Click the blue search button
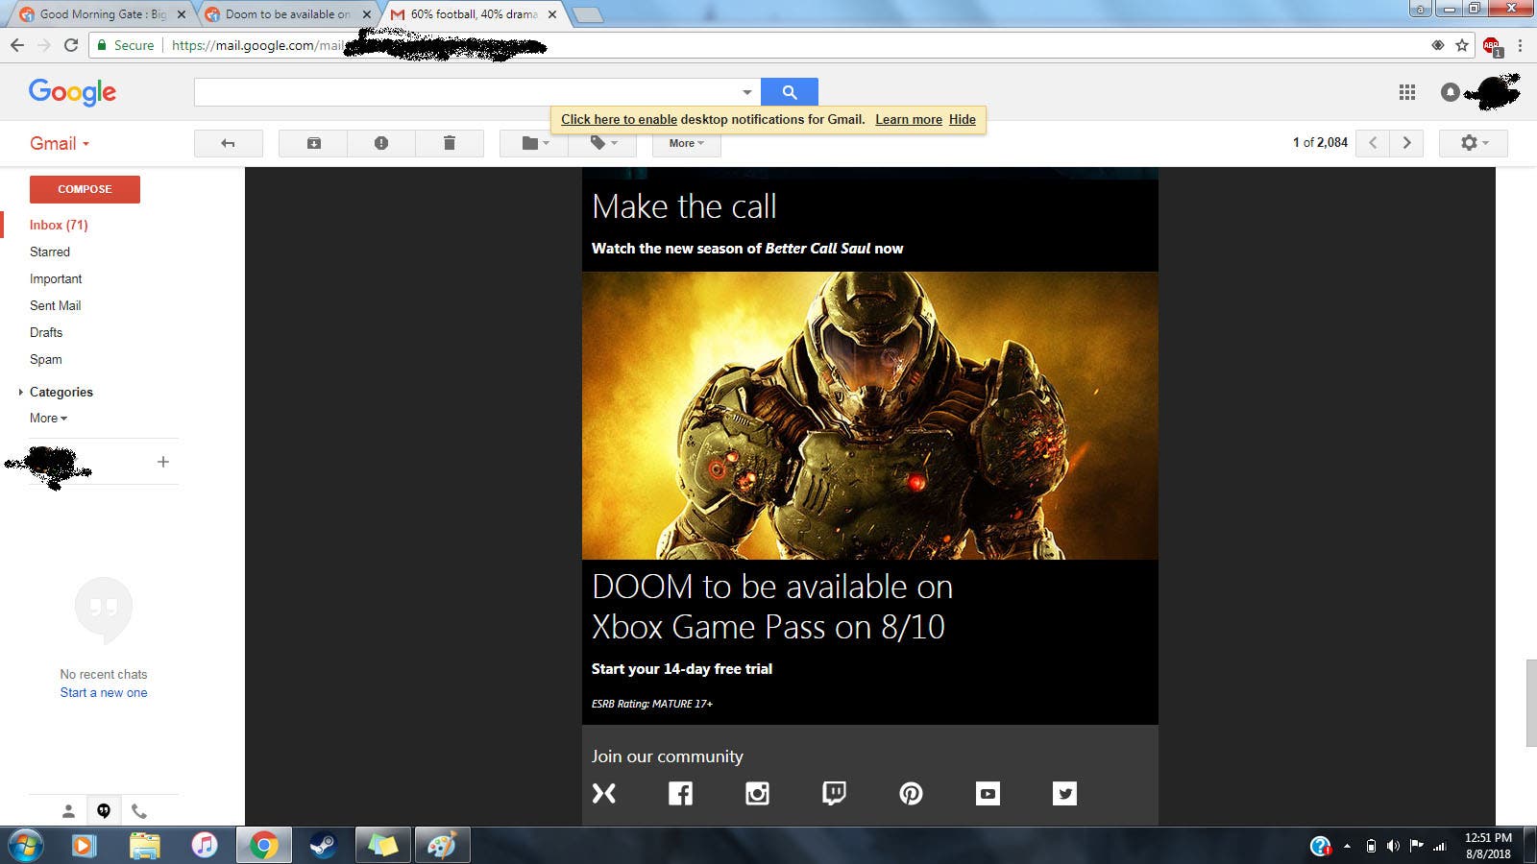The image size is (1537, 864). 790,92
